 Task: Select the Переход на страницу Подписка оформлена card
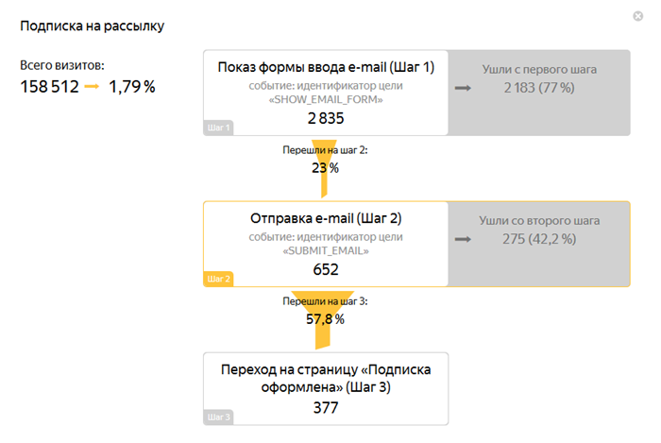click(x=326, y=388)
